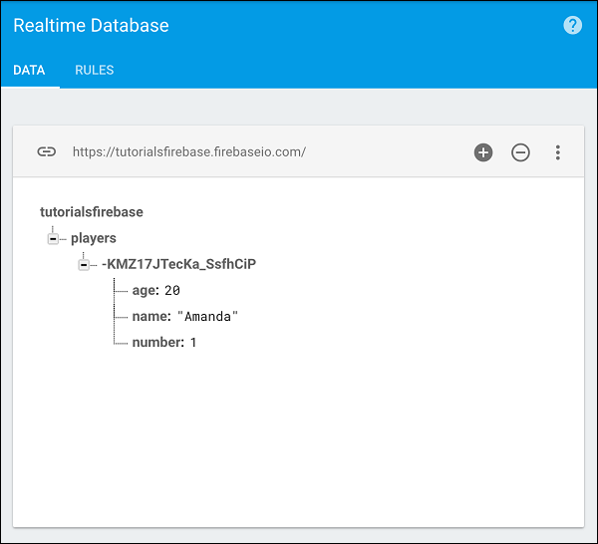This screenshot has width=598, height=544.
Task: Click the name key
Action: (x=149, y=317)
